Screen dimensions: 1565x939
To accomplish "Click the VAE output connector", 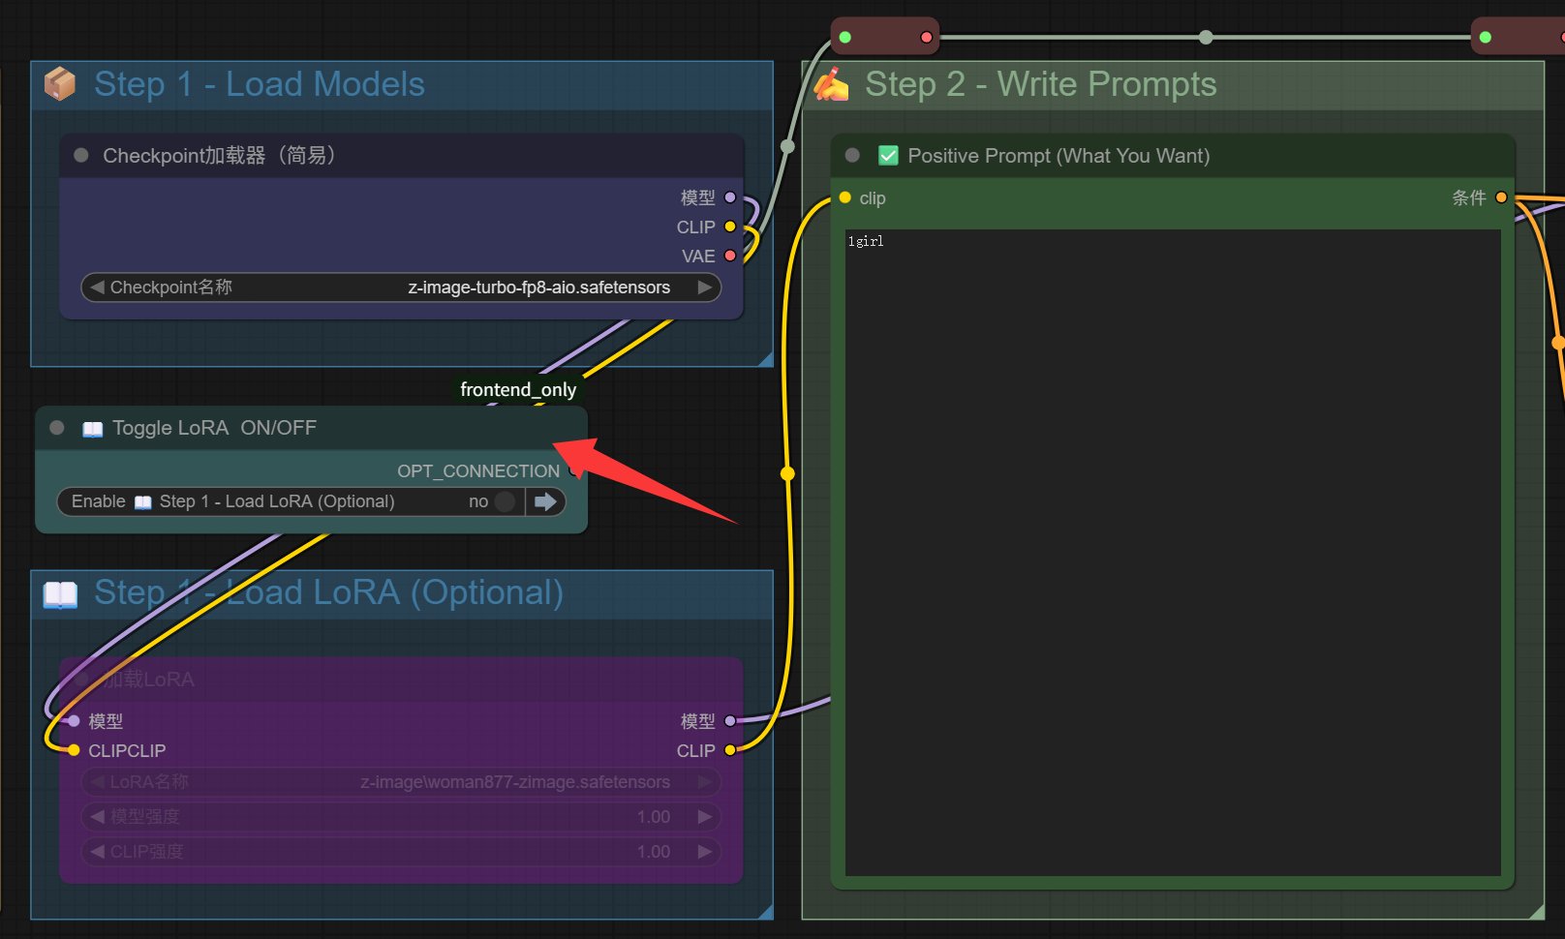I will [730, 256].
